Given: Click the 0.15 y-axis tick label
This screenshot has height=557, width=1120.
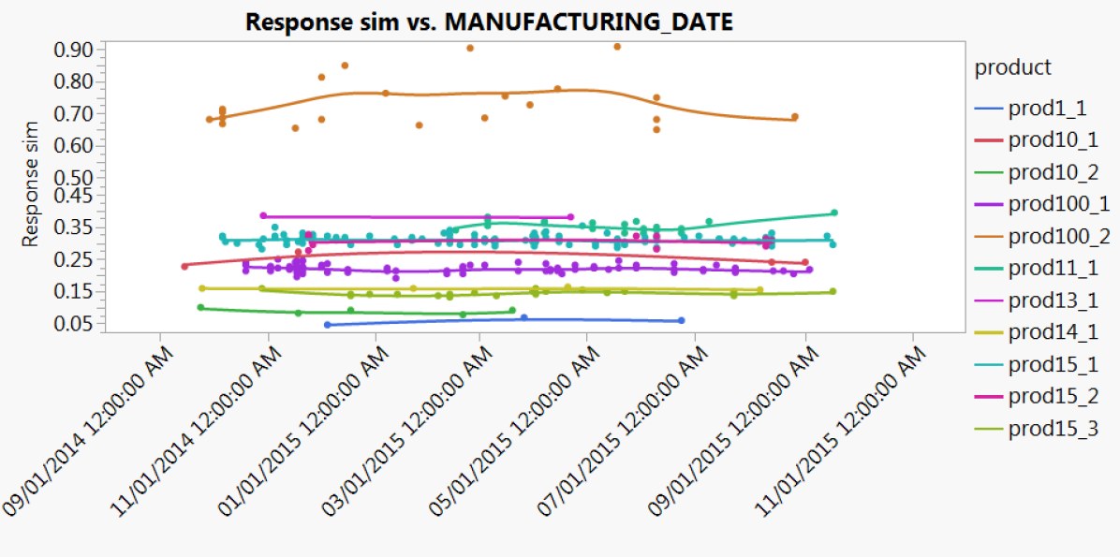Looking at the screenshot, I should [74, 291].
